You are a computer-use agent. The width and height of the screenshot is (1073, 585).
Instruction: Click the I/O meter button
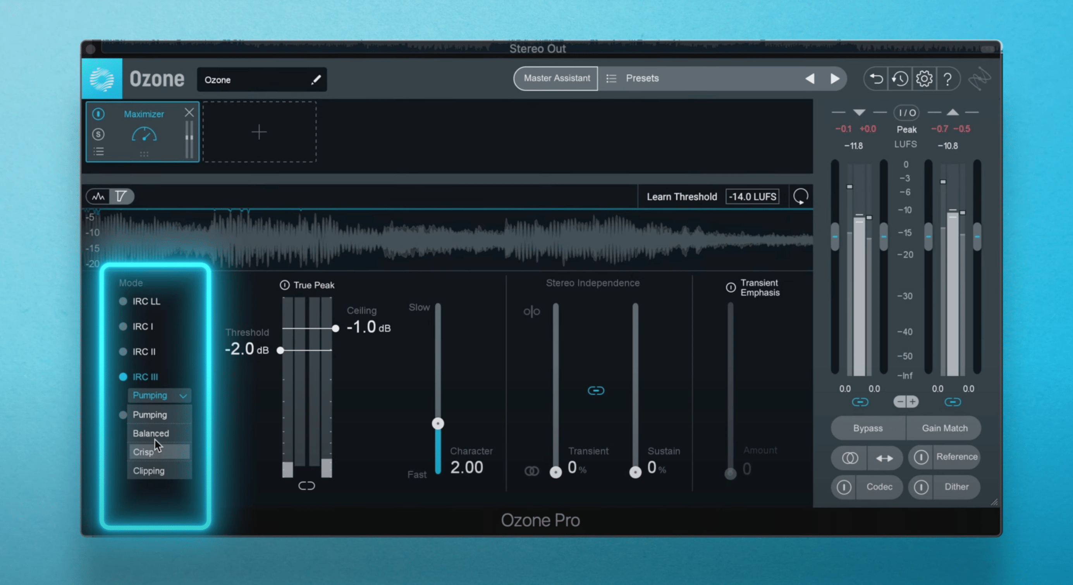906,112
